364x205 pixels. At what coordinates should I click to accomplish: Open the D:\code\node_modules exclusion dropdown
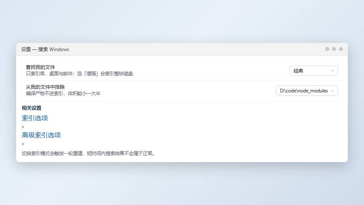click(307, 91)
